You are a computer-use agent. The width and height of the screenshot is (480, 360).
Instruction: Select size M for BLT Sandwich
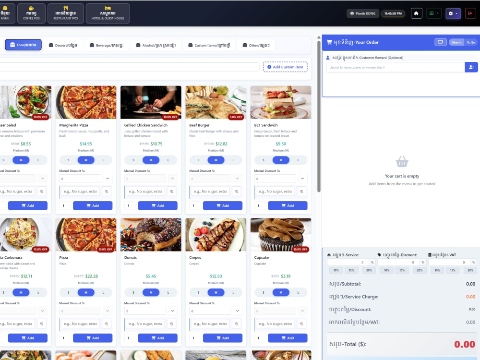pyautogui.click(x=281, y=160)
